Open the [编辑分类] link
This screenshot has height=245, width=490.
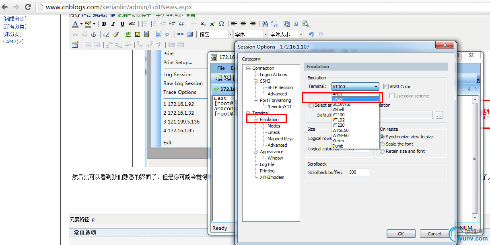(15, 19)
